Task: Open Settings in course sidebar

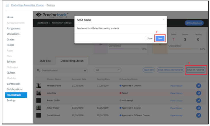Action: tap(11, 101)
